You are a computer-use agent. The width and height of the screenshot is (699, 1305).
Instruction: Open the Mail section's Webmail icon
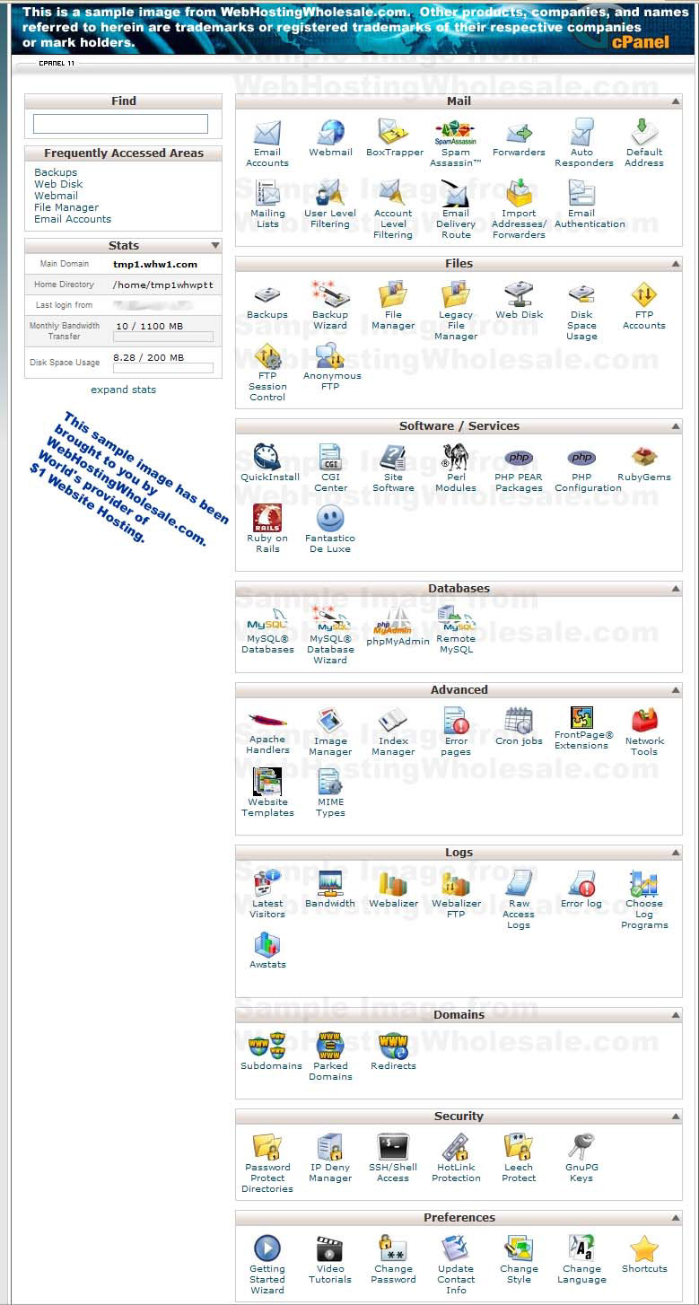(x=330, y=138)
